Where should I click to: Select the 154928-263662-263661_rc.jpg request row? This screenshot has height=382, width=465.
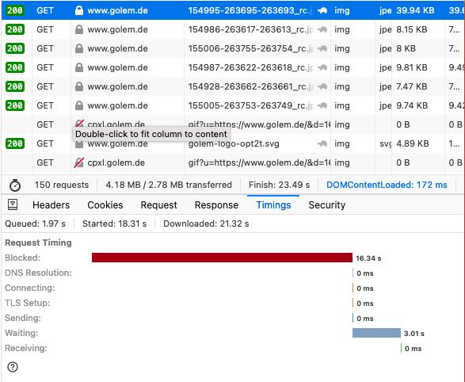click(233, 86)
